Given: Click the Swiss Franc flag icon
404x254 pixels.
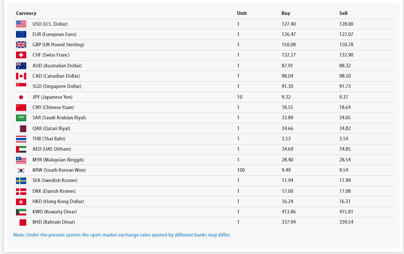Looking at the screenshot, I should coord(21,55).
